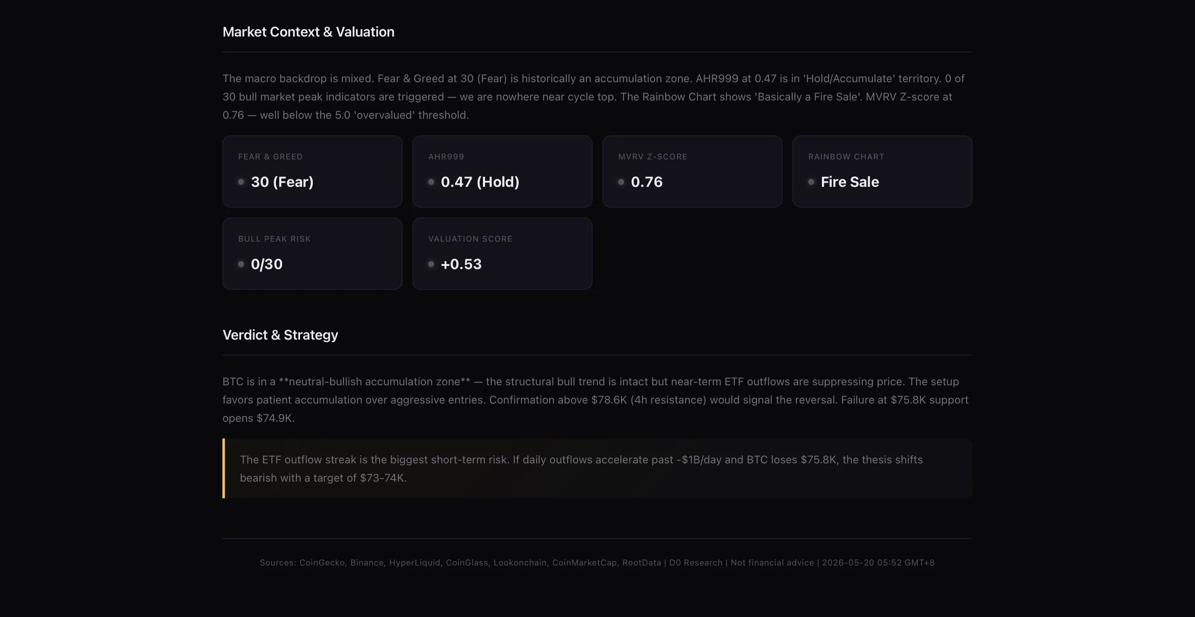Viewport: 1195px width, 617px height.
Task: Click the yellow accent bar of callout
Action: pyautogui.click(x=224, y=468)
